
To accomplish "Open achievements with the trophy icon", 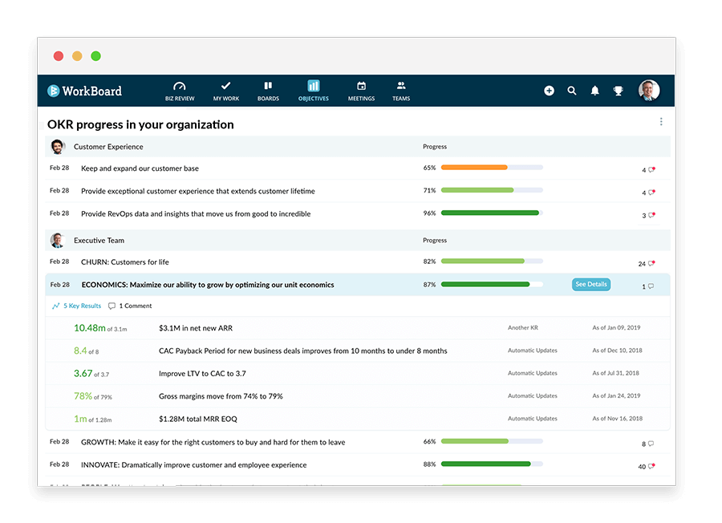I will point(618,91).
